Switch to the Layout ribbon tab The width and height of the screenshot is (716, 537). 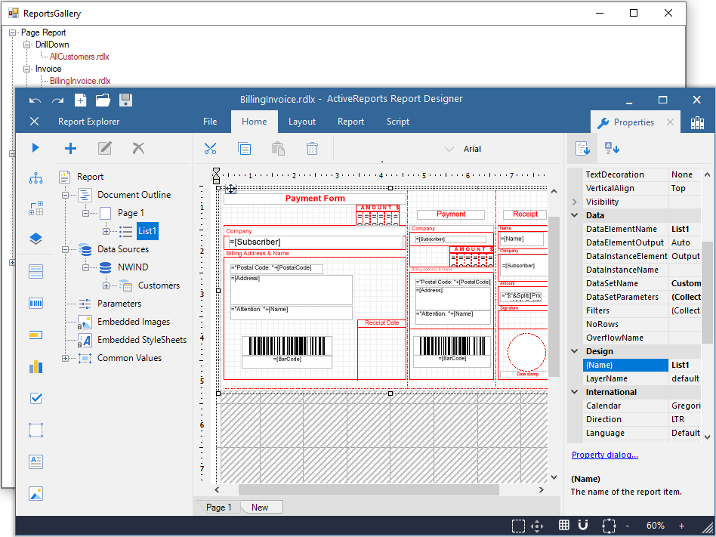click(x=302, y=122)
